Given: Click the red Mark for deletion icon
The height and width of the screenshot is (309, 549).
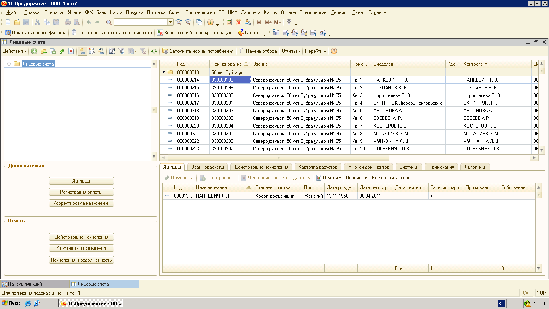Looking at the screenshot, I should click(71, 51).
